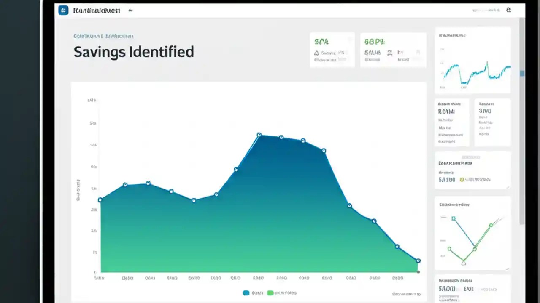Click the app logo icon in the top-left corner
This screenshot has height=303, width=540.
coord(63,10)
